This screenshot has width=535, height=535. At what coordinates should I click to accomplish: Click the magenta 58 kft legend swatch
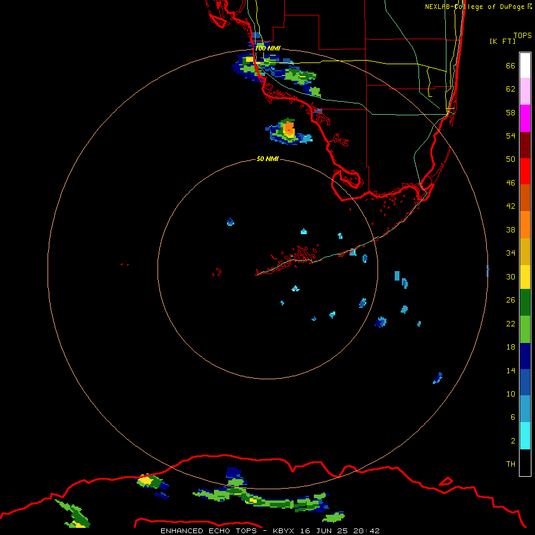[525, 118]
